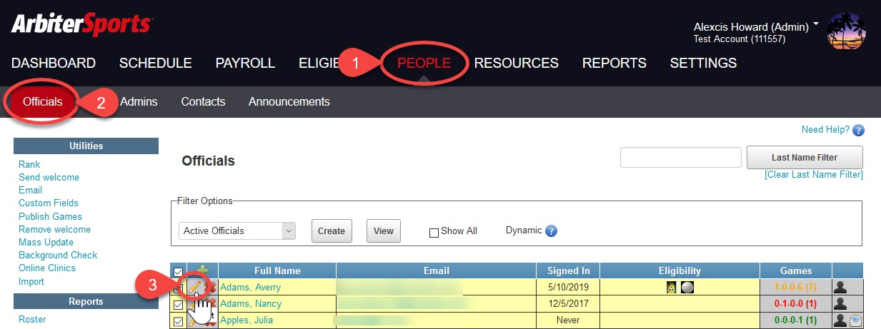Click the ArbiterSports logo

(x=81, y=24)
